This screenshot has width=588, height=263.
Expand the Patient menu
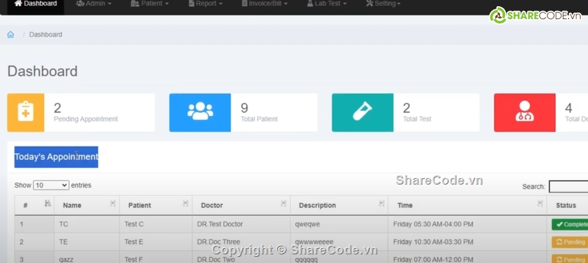point(150,4)
